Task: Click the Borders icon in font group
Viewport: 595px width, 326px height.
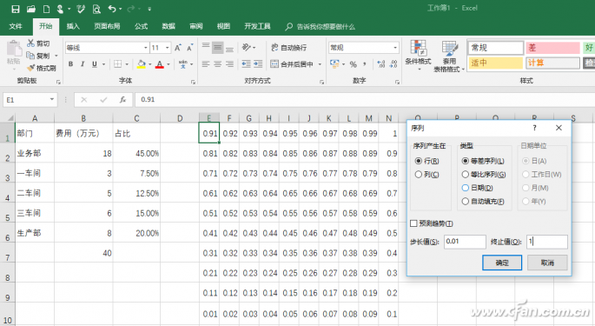Action: pos(118,64)
